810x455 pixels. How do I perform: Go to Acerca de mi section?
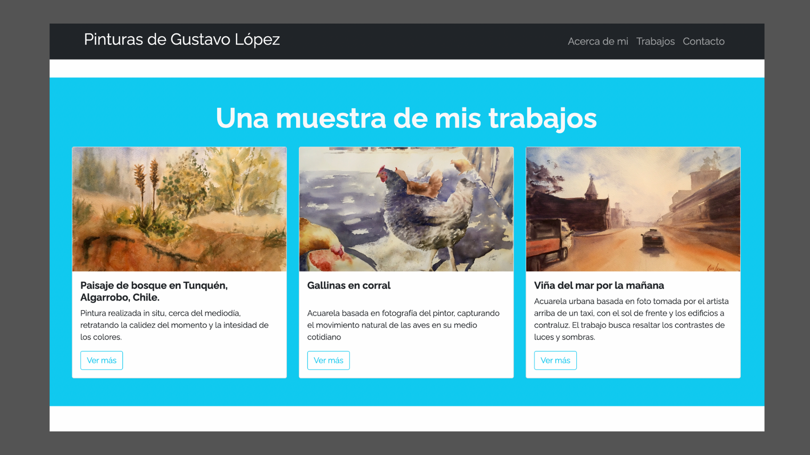click(598, 41)
